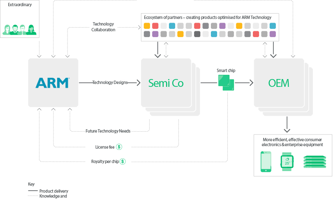Pick the rightmost blue swatch in top row
Image resolution: width=333 pixels, height=205 pixels.
point(273,26)
